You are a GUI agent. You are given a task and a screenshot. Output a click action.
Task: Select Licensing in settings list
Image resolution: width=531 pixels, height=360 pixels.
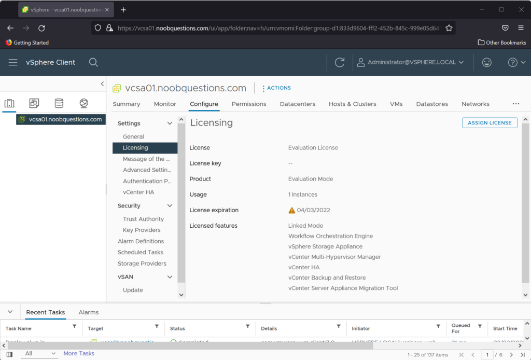pos(145,148)
